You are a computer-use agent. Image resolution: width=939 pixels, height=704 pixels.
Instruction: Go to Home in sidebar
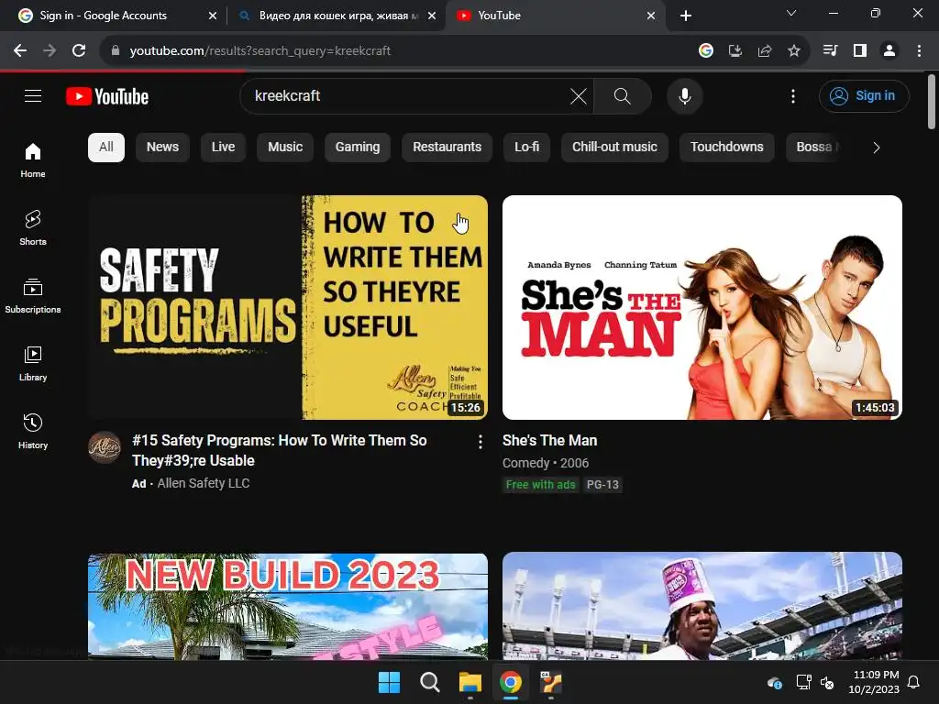tap(33, 160)
